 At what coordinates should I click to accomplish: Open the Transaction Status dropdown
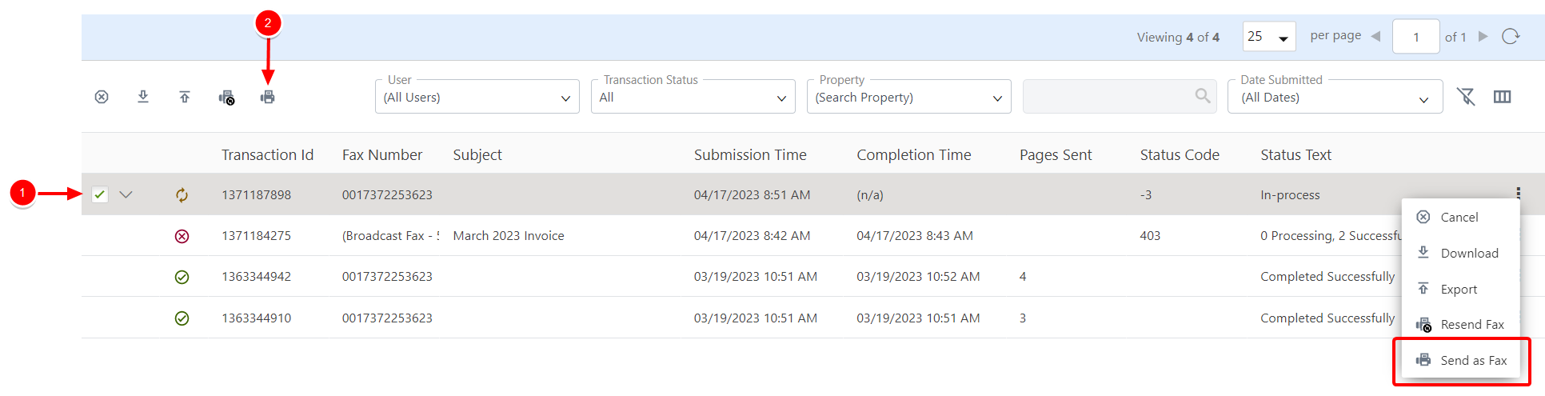(693, 98)
